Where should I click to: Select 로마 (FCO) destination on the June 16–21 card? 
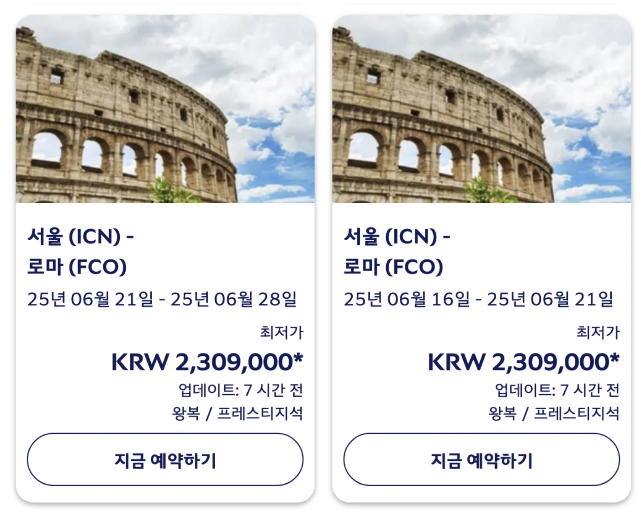[393, 267]
